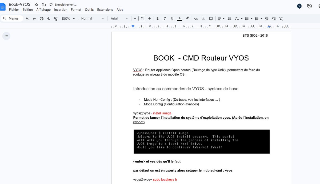Click the dark hexagon extension icon

(299, 6)
